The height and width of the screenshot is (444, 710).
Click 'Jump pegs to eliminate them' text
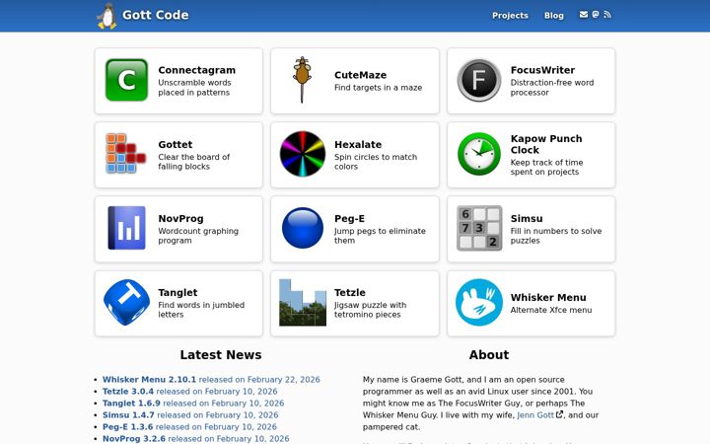tap(380, 236)
